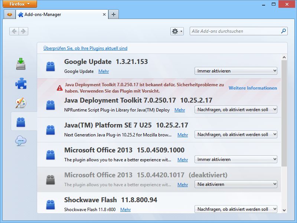The width and height of the screenshot is (297, 223).
Task: Click 'Mehr' for deactivated Office 2013
Action: point(183,184)
